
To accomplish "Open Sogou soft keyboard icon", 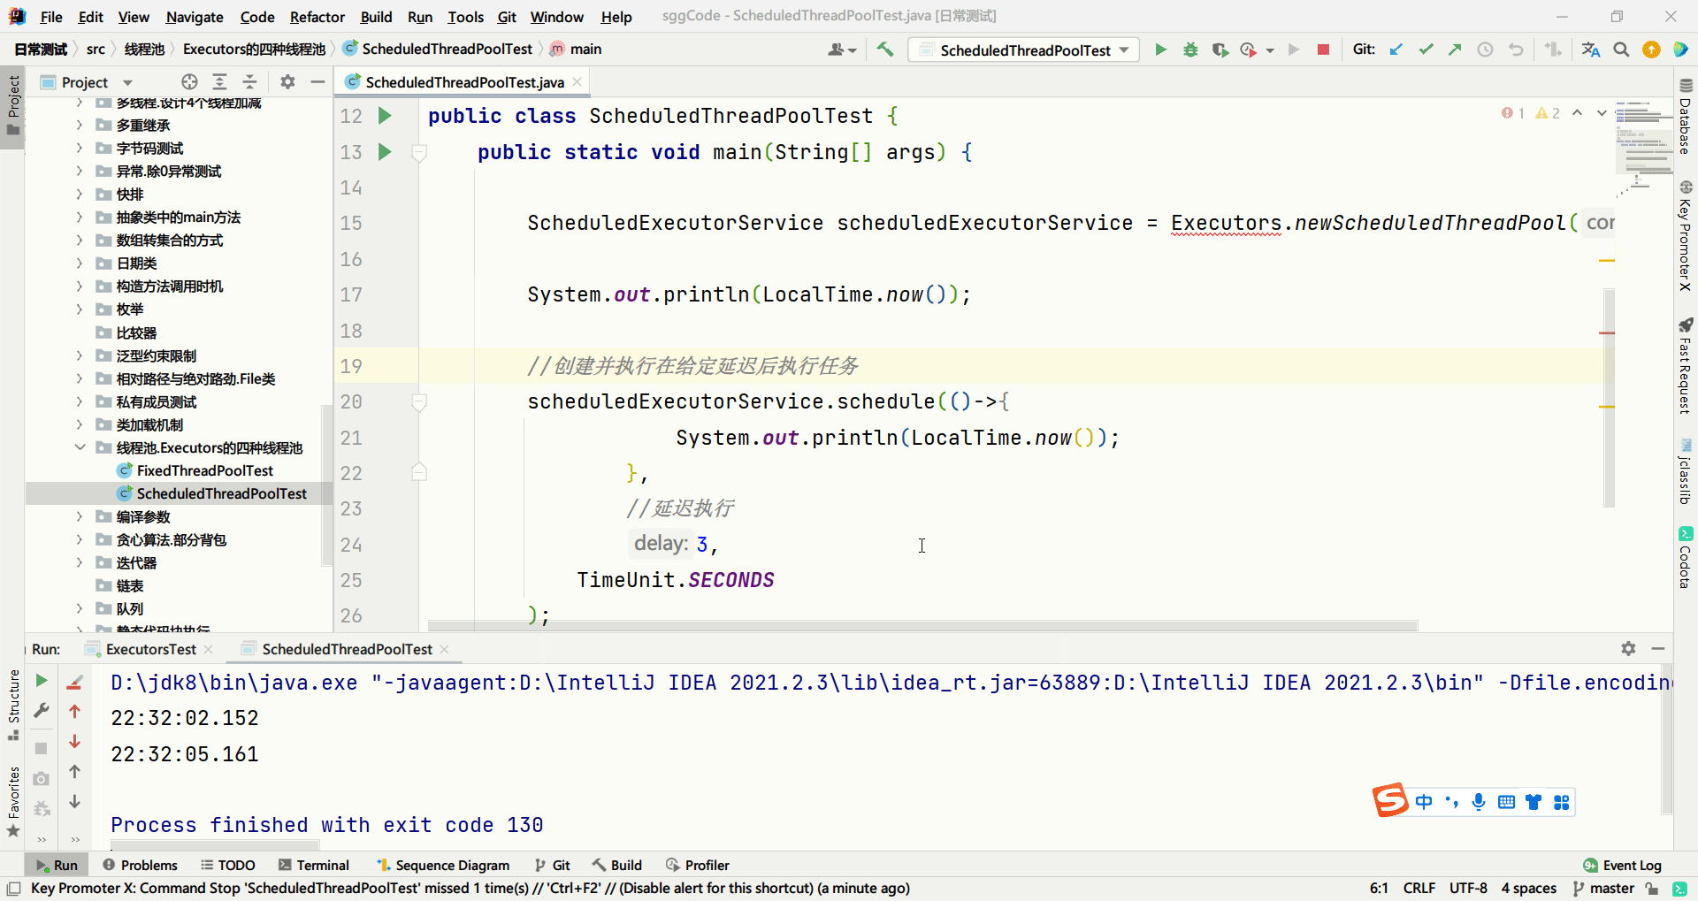I will coord(1506,802).
